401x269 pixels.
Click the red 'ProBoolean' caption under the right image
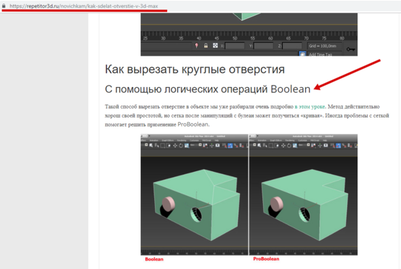(x=266, y=259)
